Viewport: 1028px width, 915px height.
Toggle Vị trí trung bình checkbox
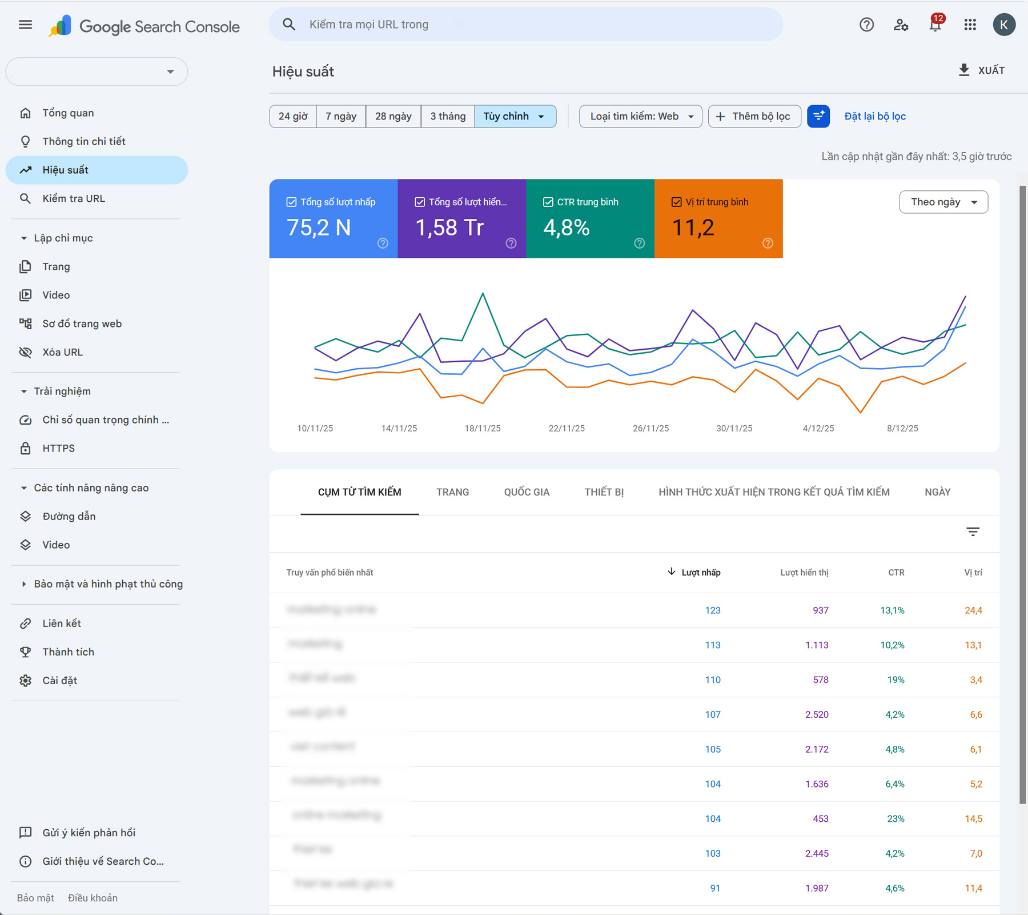(x=677, y=202)
